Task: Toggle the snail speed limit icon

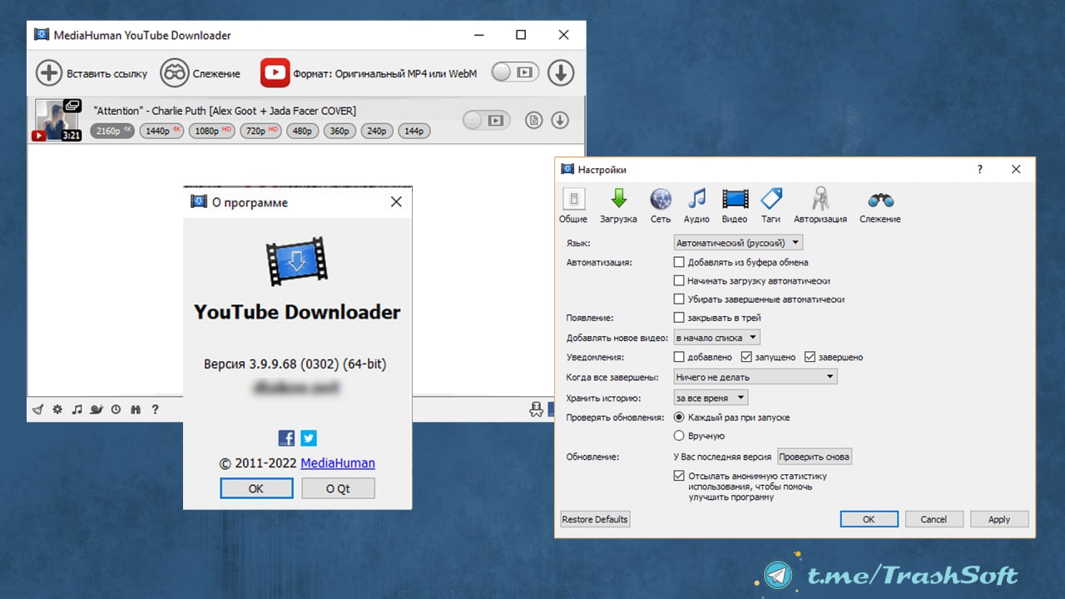Action: tap(97, 409)
